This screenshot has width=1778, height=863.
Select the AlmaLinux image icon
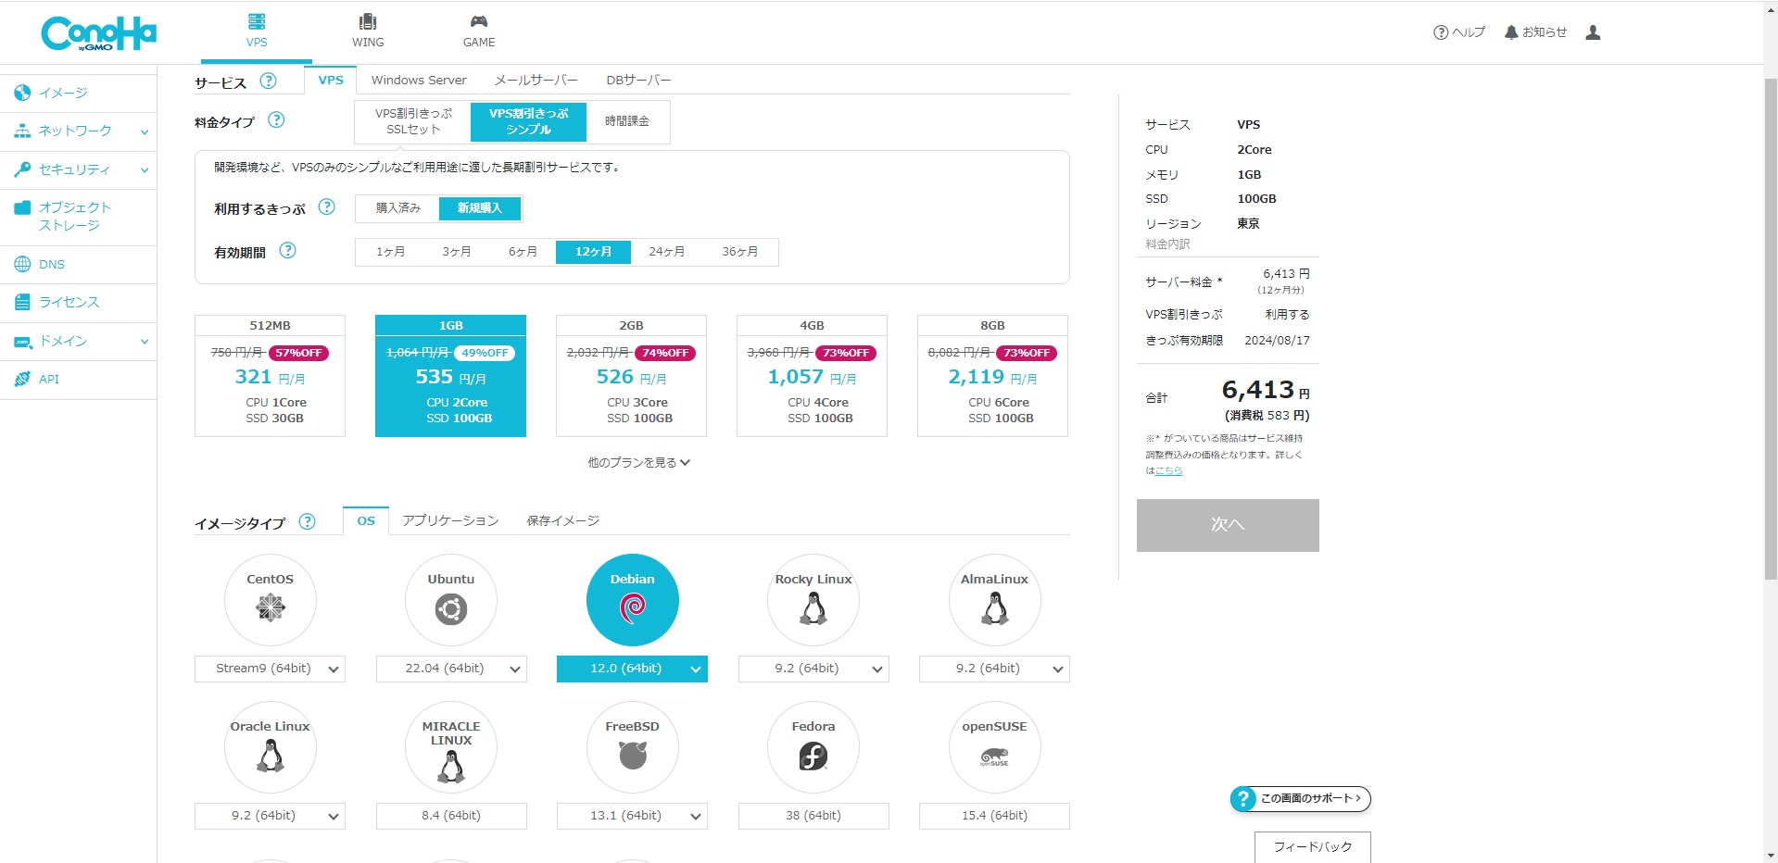995,600
